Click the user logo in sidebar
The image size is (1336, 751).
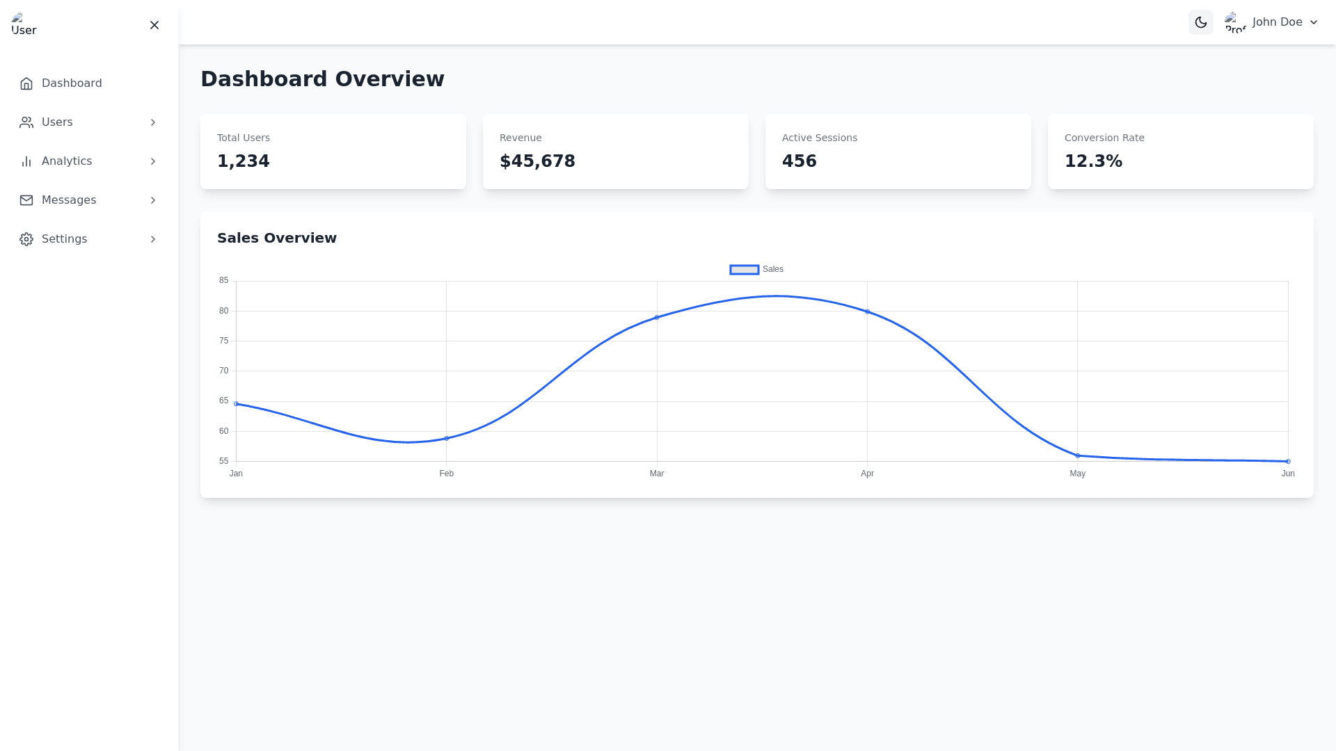(23, 24)
